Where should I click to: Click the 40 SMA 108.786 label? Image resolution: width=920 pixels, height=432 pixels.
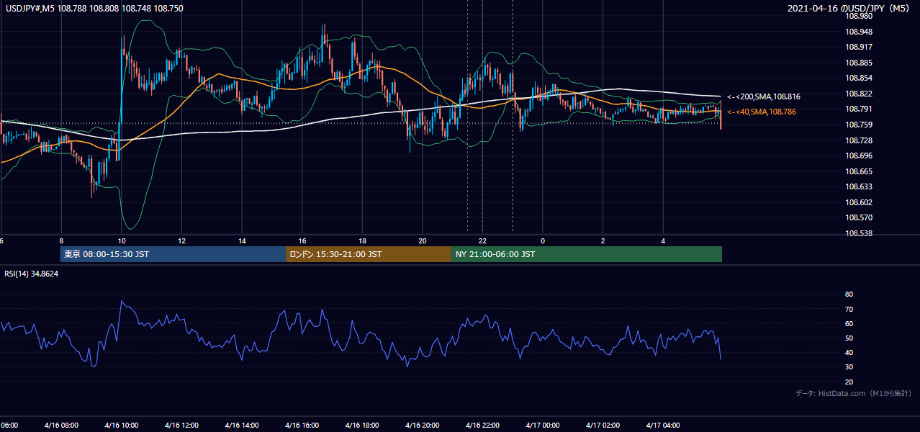point(762,112)
